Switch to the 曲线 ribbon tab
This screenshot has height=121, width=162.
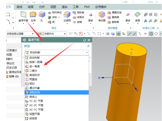[x=20, y=7]
